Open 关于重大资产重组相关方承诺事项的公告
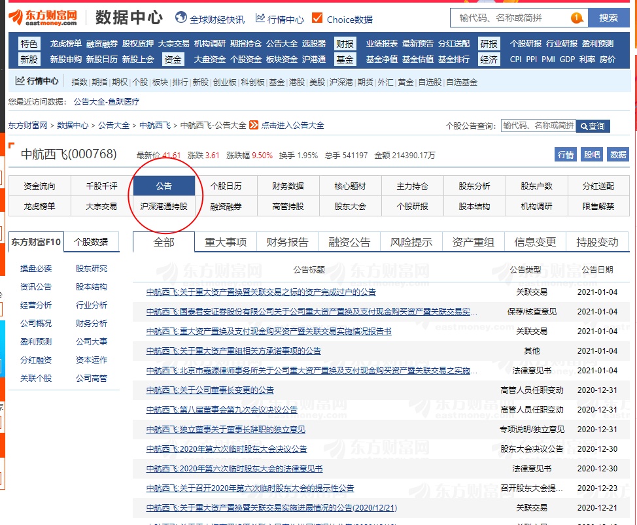 click(233, 351)
